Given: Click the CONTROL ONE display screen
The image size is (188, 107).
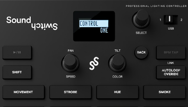Looking at the screenshot, I should [94, 26].
